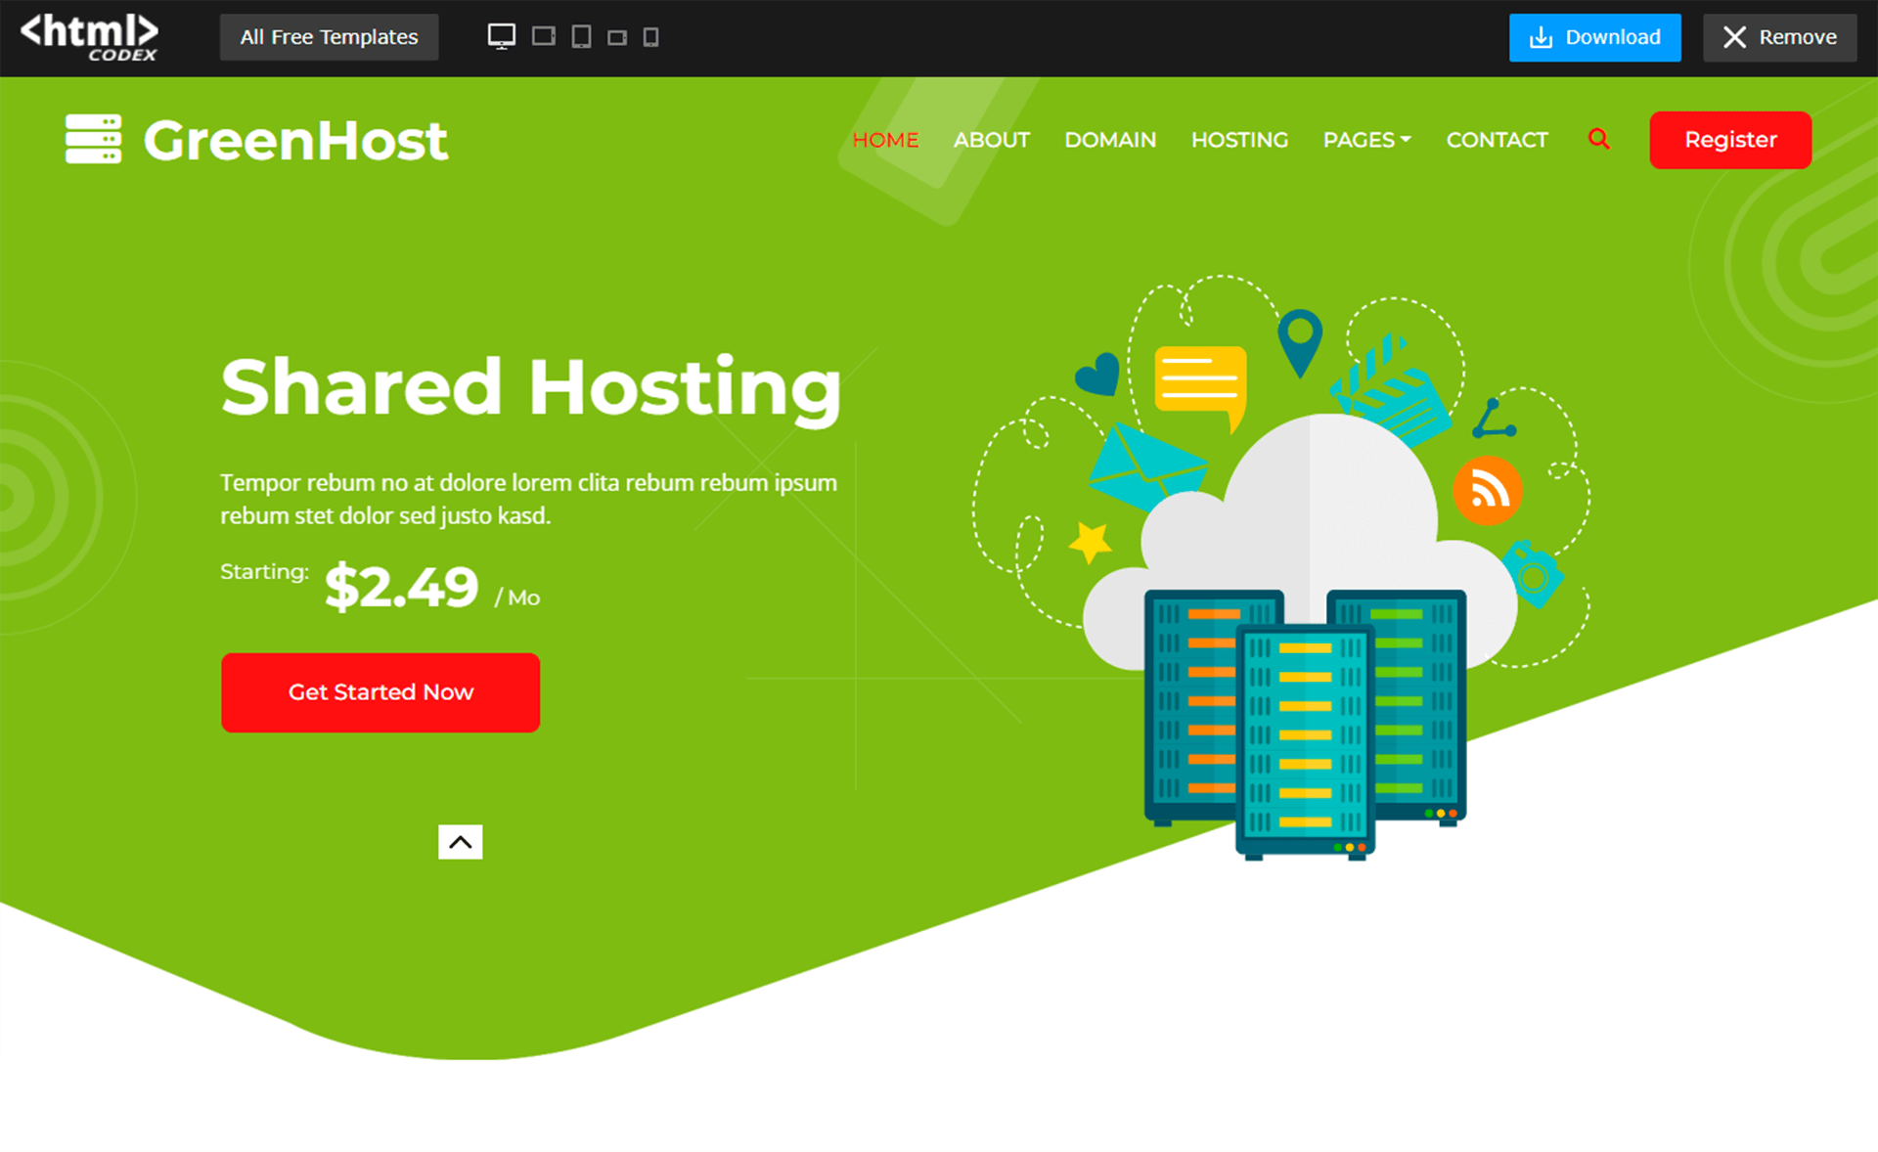Image resolution: width=1878 pixels, height=1152 pixels.
Task: Select the mobile viewport toggle
Action: 652,37
